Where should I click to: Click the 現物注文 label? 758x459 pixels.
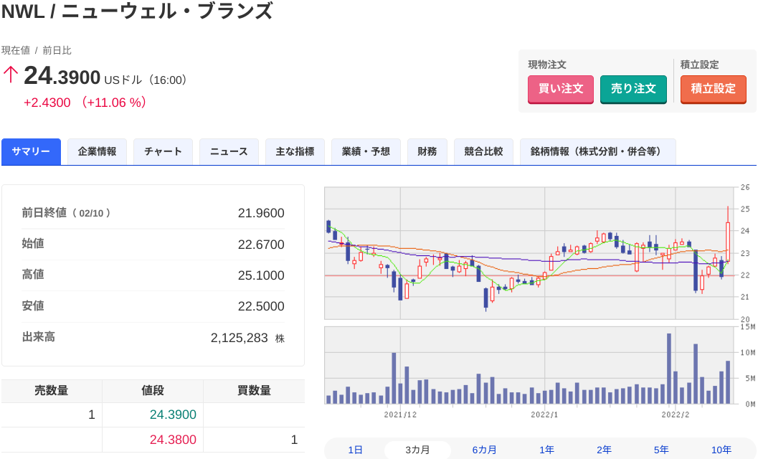click(547, 65)
